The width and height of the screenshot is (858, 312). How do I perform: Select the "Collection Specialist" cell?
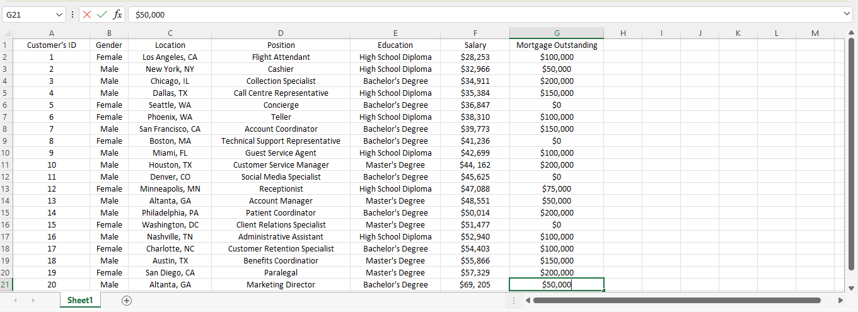(281, 81)
